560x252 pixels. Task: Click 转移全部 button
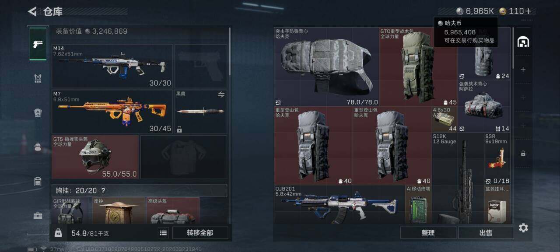[200, 233]
